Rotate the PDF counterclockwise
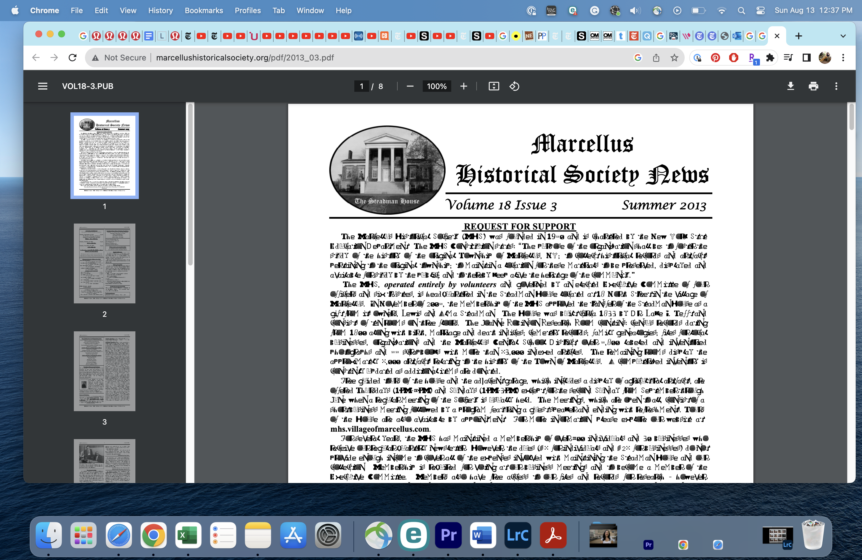The height and width of the screenshot is (560, 862). [514, 86]
